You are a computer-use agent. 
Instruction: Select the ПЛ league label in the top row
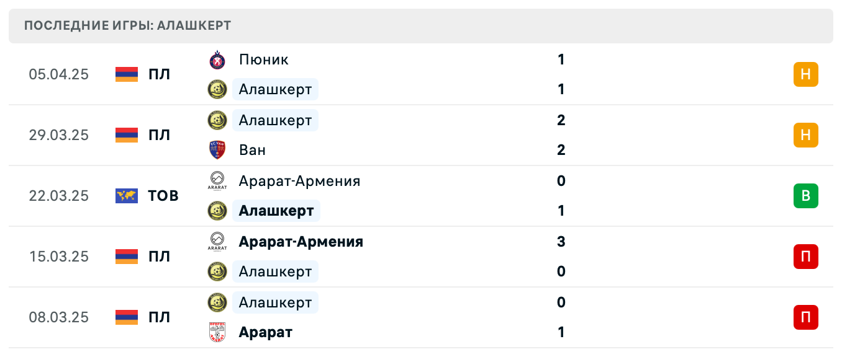coord(161,74)
